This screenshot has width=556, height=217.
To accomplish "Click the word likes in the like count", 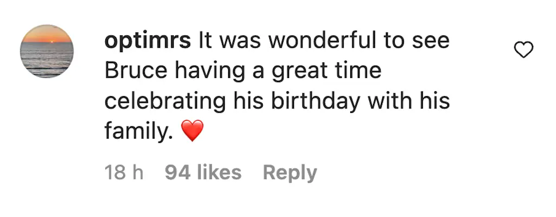I will 218,173.
